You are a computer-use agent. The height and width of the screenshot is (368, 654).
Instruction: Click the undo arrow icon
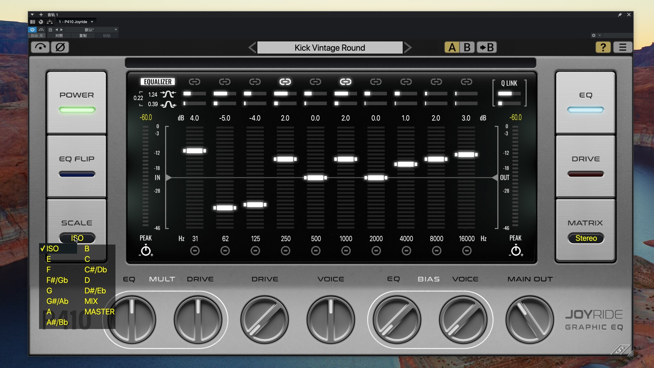(40, 47)
